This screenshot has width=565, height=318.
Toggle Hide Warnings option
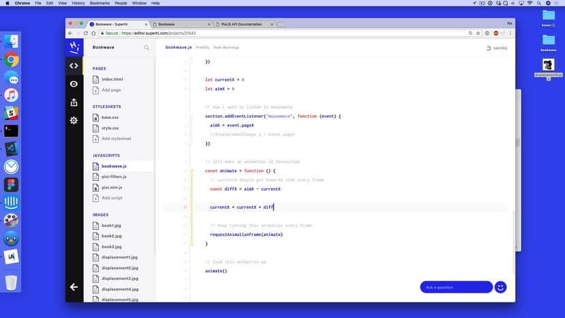pyautogui.click(x=226, y=48)
